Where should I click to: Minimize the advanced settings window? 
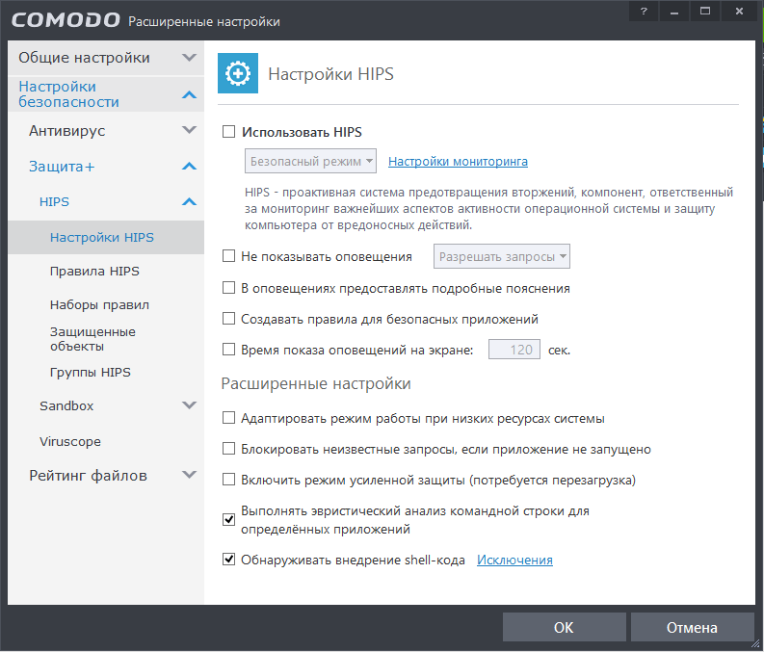tap(674, 12)
